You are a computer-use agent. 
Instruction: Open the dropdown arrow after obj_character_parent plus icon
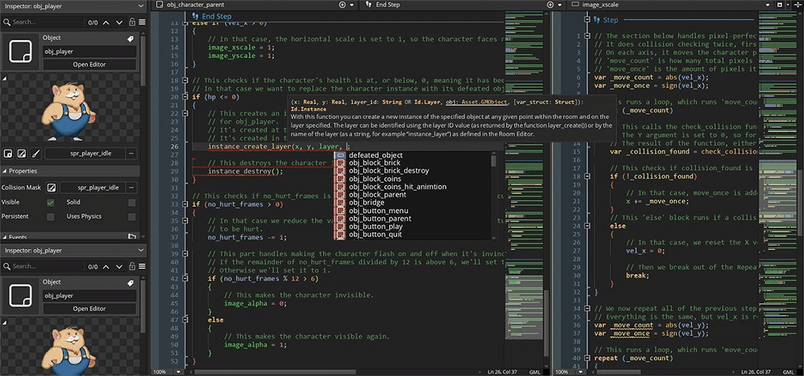click(351, 5)
